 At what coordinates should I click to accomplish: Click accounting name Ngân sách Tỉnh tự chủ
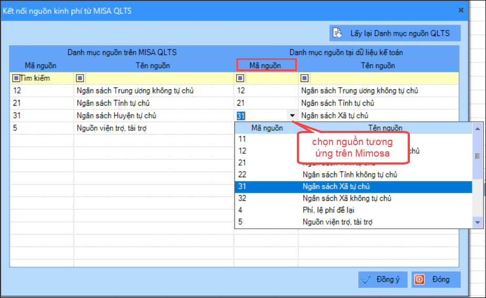[338, 103]
